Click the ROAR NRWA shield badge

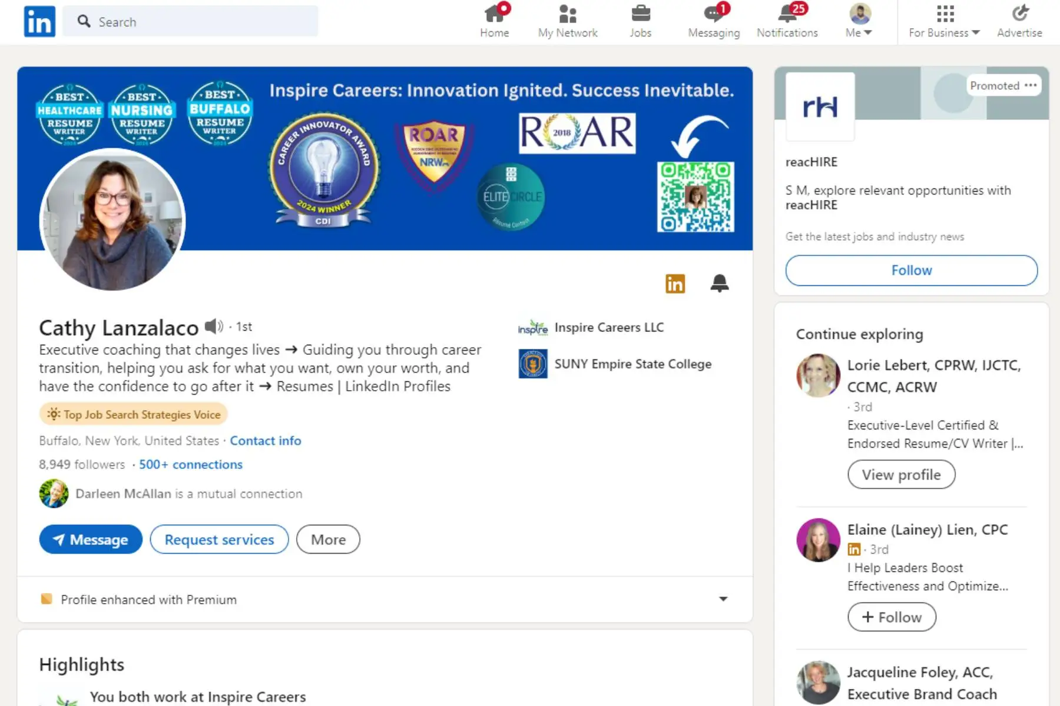point(434,156)
